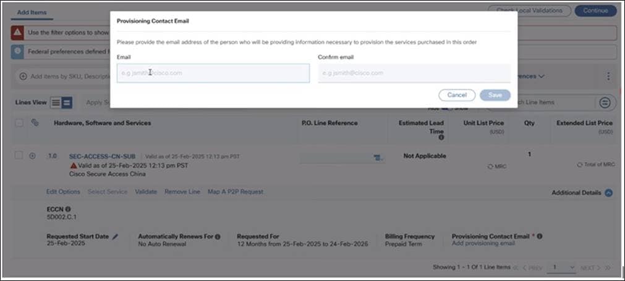Switch Lines View to expanded detail icon
This screenshot has width=625, height=281.
point(67,102)
